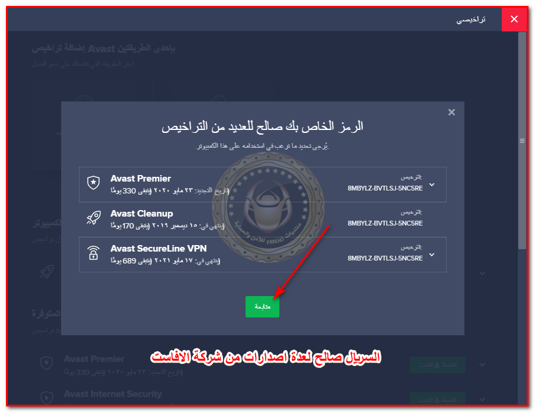The width and height of the screenshot is (535, 413).
Task: Click dimmed Avast Premier shield icon at bottom
Action: [x=47, y=363]
